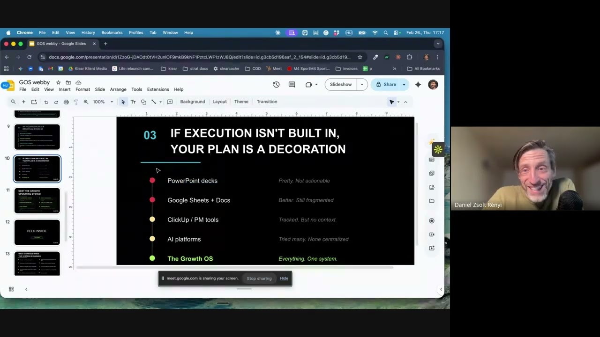Click 'The Growth OS' text on slide
Image resolution: width=600 pixels, height=337 pixels.
[190, 259]
